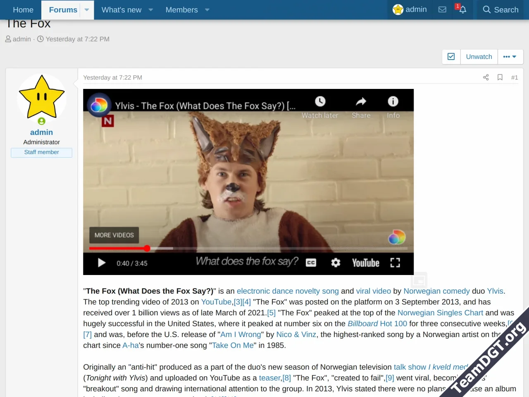Open the video Share arrow icon
The width and height of the screenshot is (529, 397).
[x=360, y=102]
